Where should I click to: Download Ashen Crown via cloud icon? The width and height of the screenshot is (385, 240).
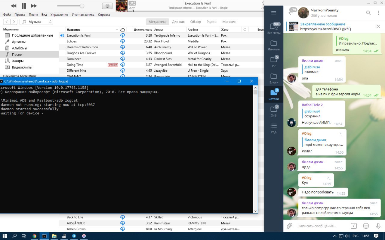[x=123, y=229]
